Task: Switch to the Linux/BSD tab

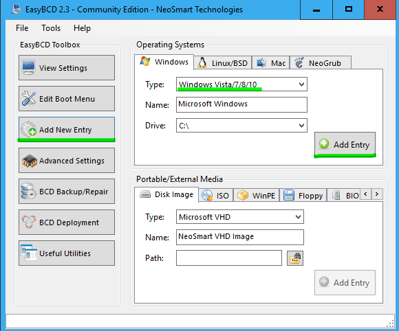Action: coord(223,62)
